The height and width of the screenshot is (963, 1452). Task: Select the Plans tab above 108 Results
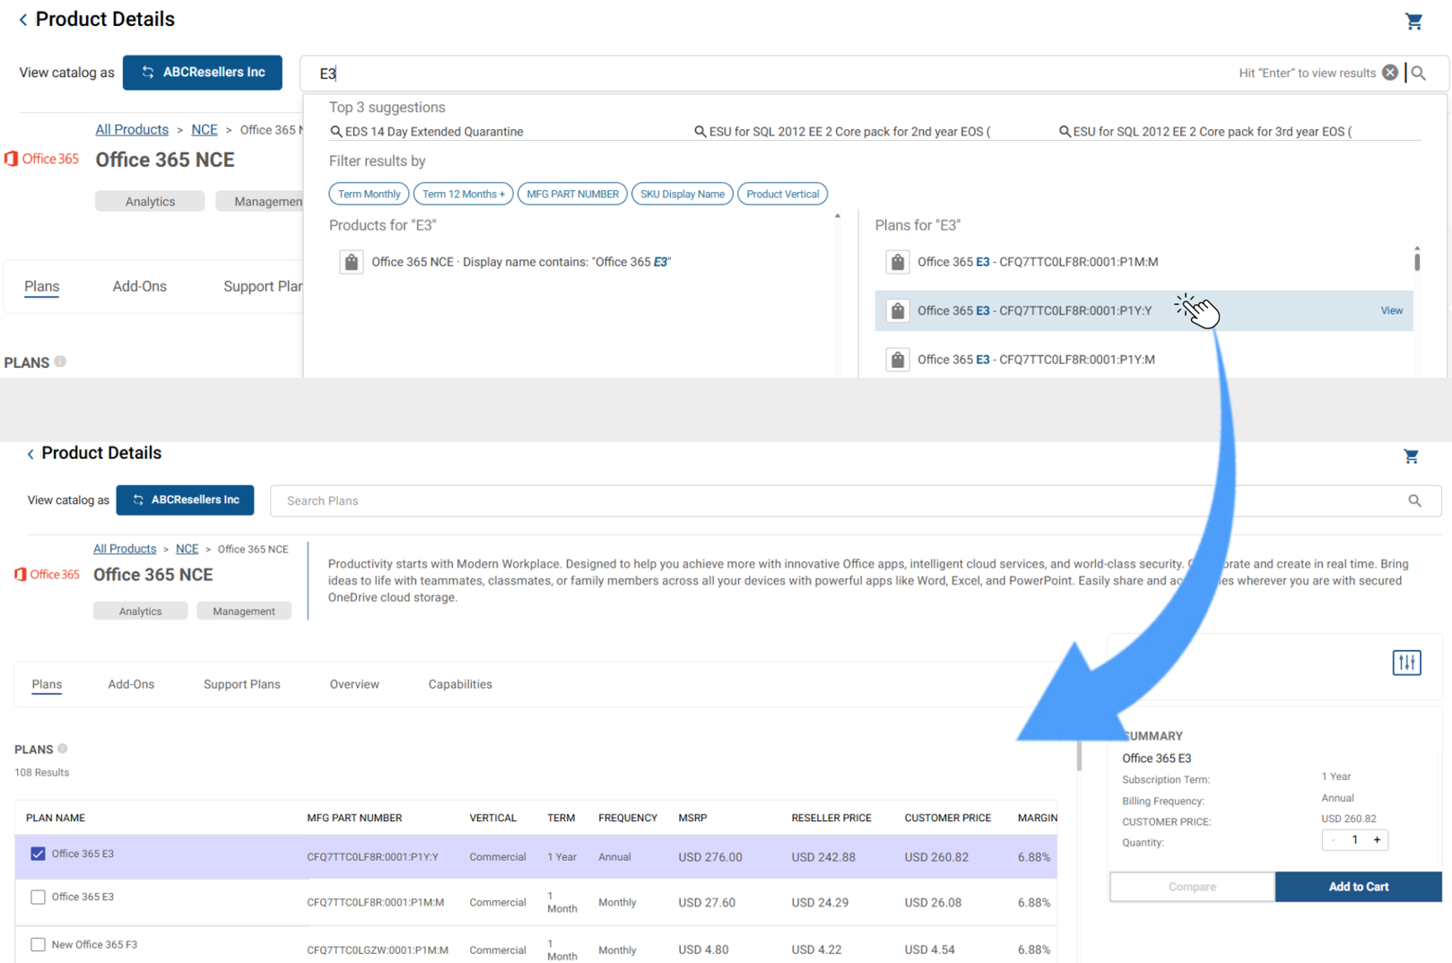47,684
